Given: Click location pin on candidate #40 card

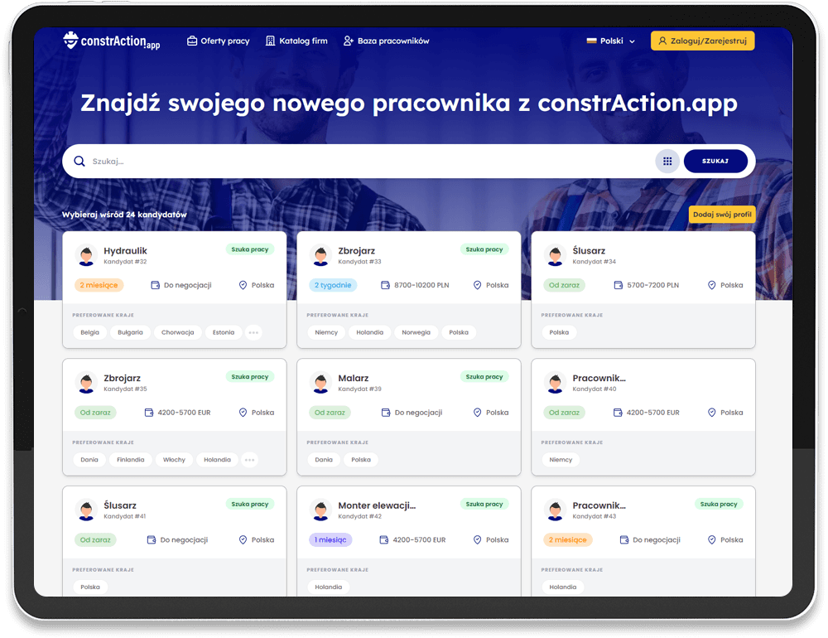Looking at the screenshot, I should (712, 413).
